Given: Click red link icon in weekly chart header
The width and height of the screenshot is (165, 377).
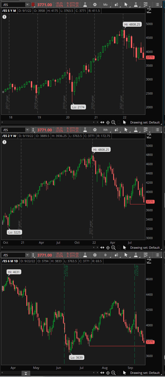Looking at the screenshot, I should [x=34, y=130].
